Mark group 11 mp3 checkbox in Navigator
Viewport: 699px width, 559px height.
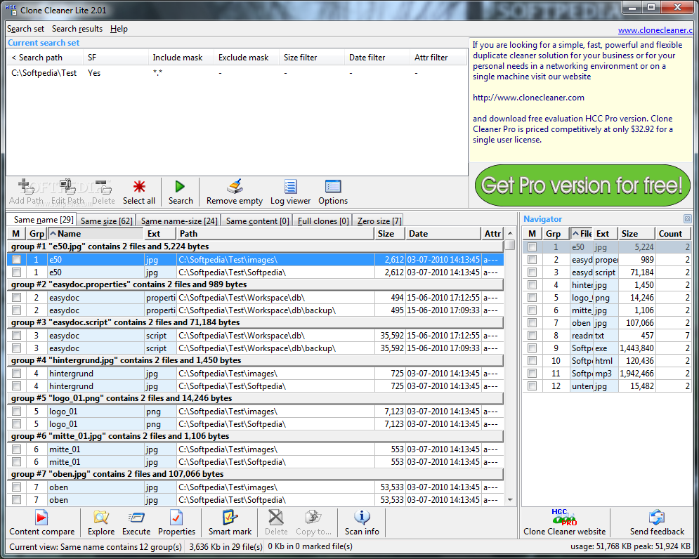point(533,373)
